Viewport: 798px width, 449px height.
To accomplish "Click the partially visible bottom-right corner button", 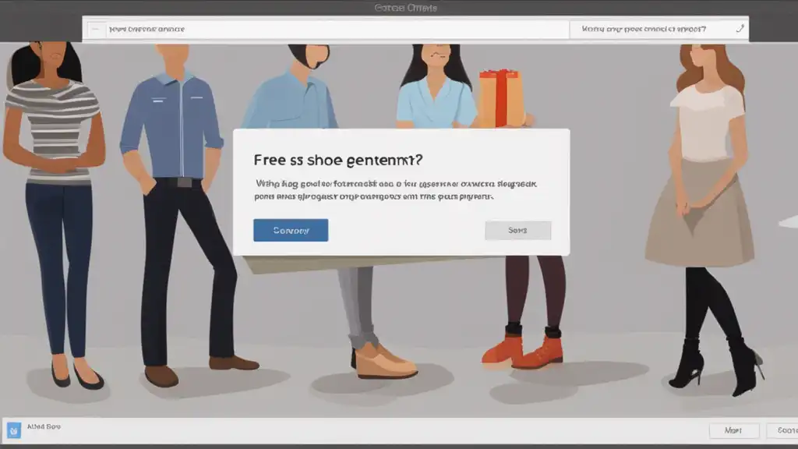I will [782, 430].
